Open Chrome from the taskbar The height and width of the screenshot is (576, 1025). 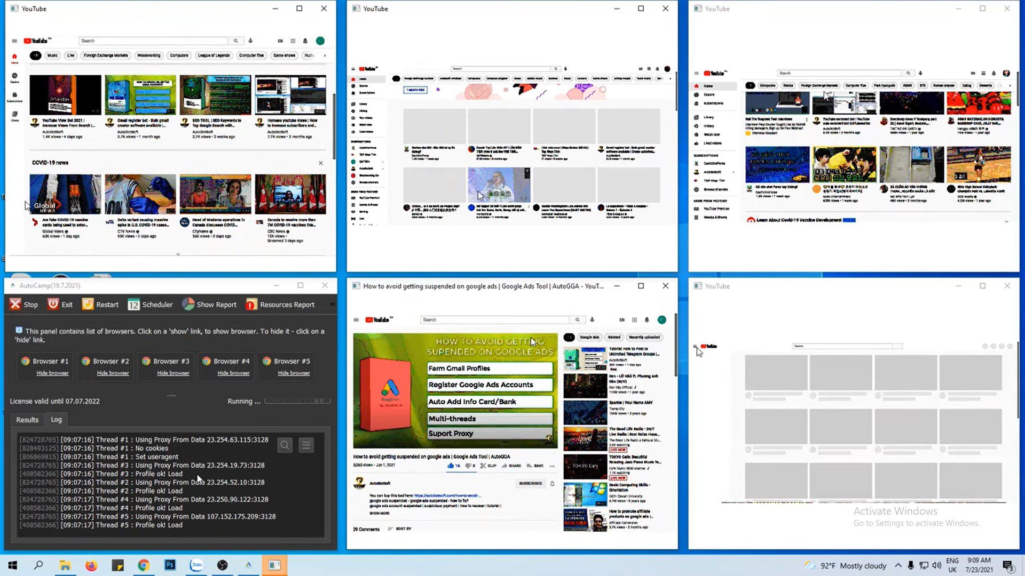coord(144,565)
